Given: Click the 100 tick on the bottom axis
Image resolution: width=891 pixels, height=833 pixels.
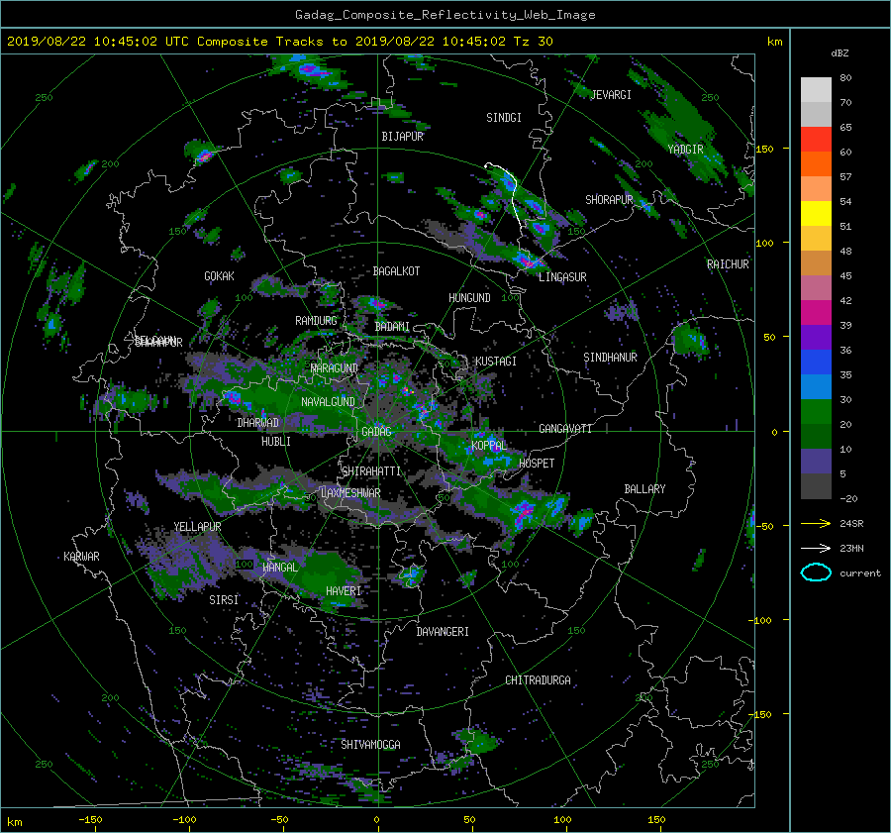Looking at the screenshot, I should click(x=562, y=819).
